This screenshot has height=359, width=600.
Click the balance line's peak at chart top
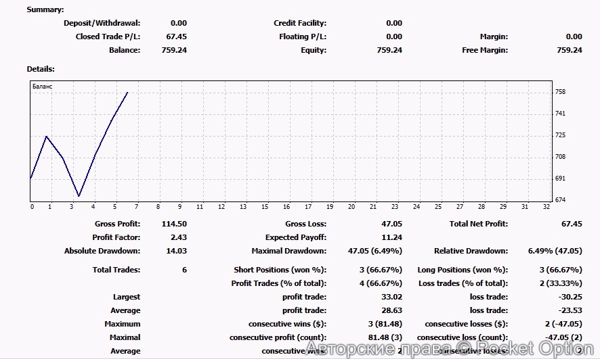pyautogui.click(x=127, y=93)
